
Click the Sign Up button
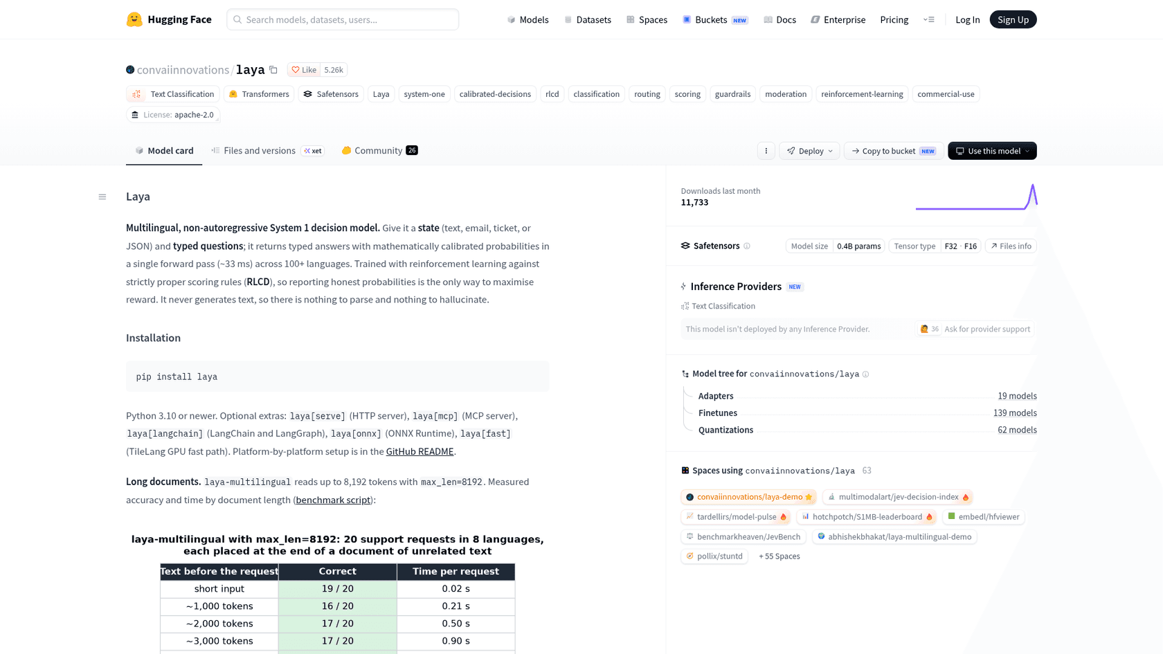[x=1013, y=19]
